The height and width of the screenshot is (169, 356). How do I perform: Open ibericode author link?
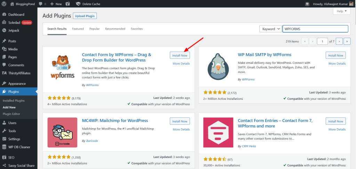(92, 141)
